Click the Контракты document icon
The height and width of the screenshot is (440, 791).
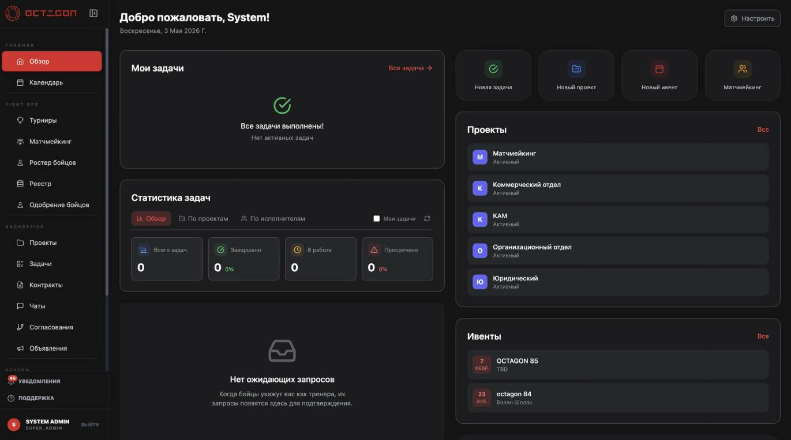coord(20,285)
